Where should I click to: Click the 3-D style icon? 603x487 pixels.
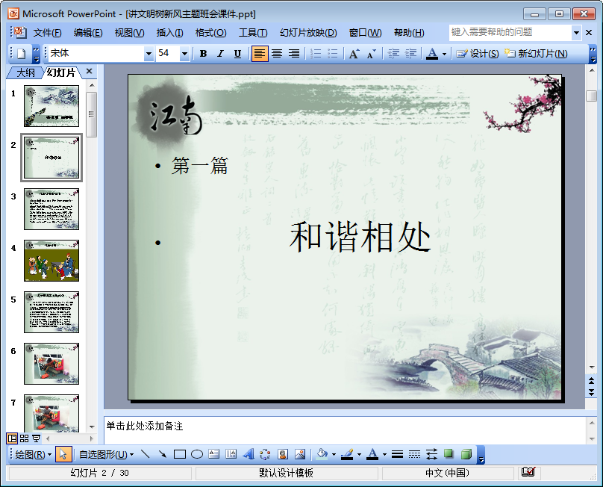[x=466, y=454]
